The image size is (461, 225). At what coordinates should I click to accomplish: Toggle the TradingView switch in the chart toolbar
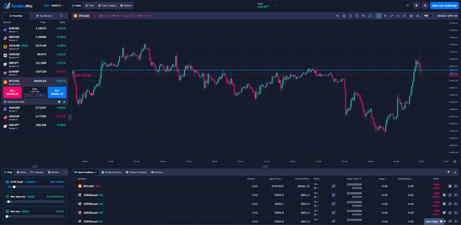pyautogui.click(x=432, y=15)
